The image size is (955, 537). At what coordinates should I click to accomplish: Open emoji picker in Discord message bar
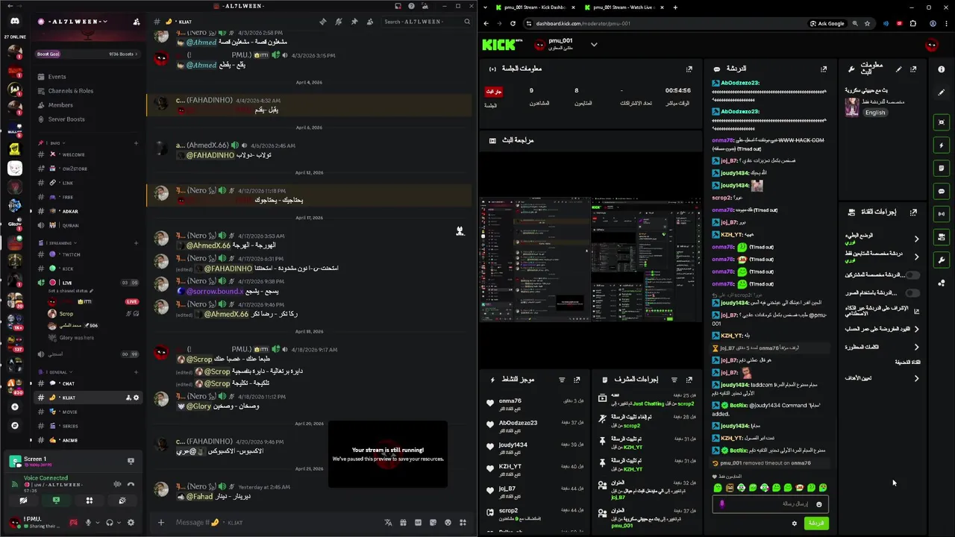click(448, 523)
